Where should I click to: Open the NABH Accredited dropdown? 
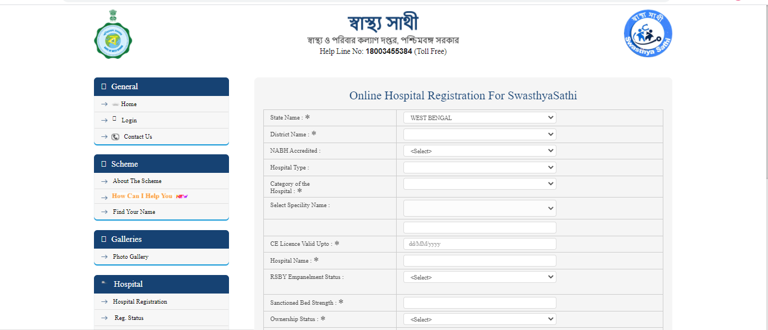coord(480,151)
